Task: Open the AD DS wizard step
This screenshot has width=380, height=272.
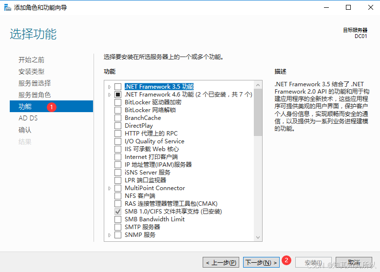Action: [x=28, y=118]
